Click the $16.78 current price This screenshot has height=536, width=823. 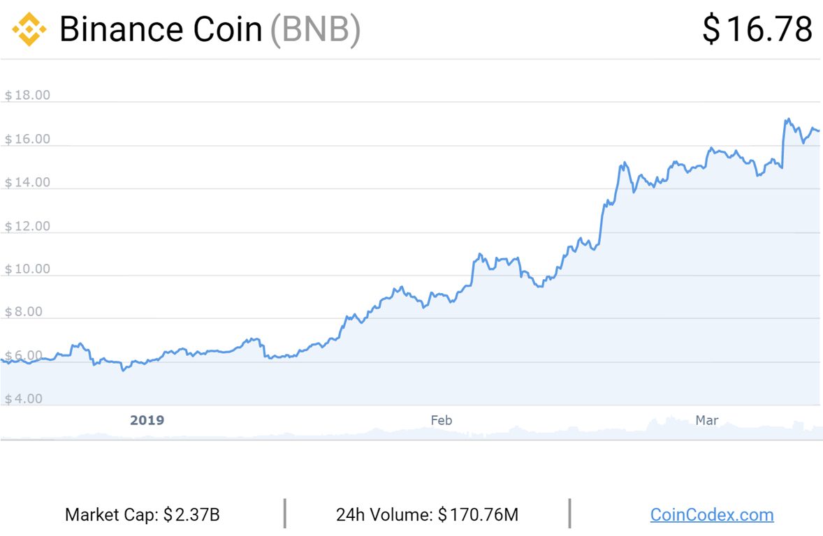click(x=757, y=29)
